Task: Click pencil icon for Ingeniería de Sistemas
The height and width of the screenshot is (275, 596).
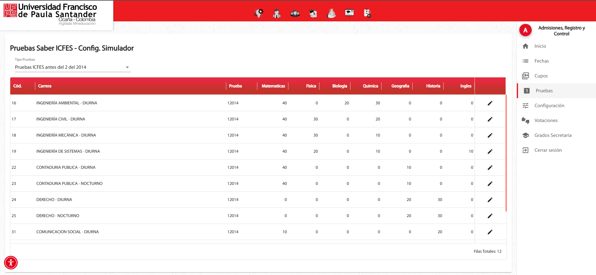Action: [490, 151]
